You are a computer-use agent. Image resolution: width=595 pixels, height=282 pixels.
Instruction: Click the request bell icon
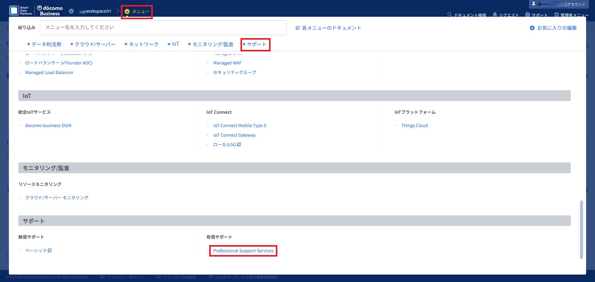coord(495,15)
